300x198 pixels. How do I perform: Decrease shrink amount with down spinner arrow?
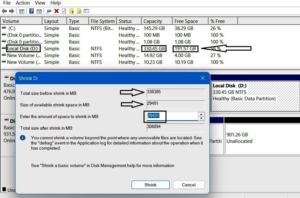[201, 119]
